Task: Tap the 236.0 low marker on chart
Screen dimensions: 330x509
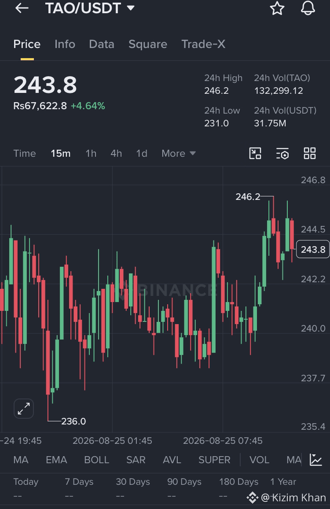Action: [73, 421]
